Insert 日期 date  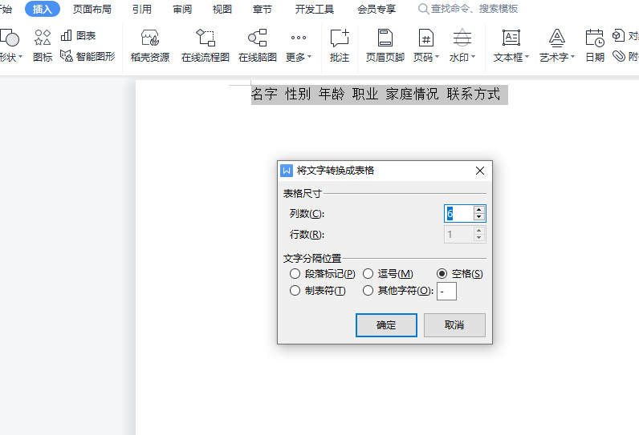[595, 46]
